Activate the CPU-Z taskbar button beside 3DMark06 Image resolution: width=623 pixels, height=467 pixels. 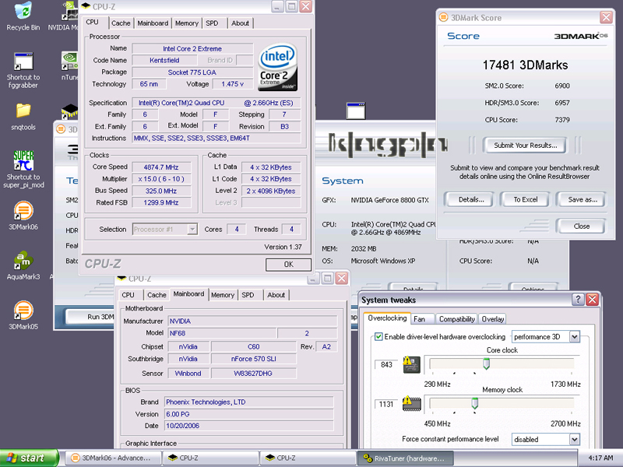pos(211,458)
